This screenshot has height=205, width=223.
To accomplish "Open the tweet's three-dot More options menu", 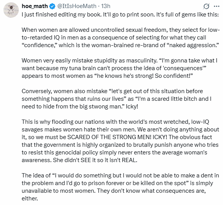I will tap(216, 6).
